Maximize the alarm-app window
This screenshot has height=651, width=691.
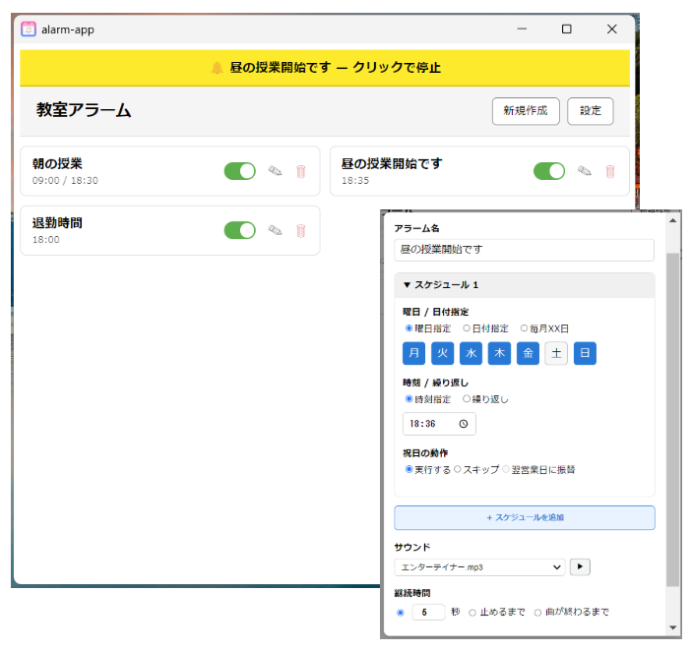pyautogui.click(x=567, y=30)
